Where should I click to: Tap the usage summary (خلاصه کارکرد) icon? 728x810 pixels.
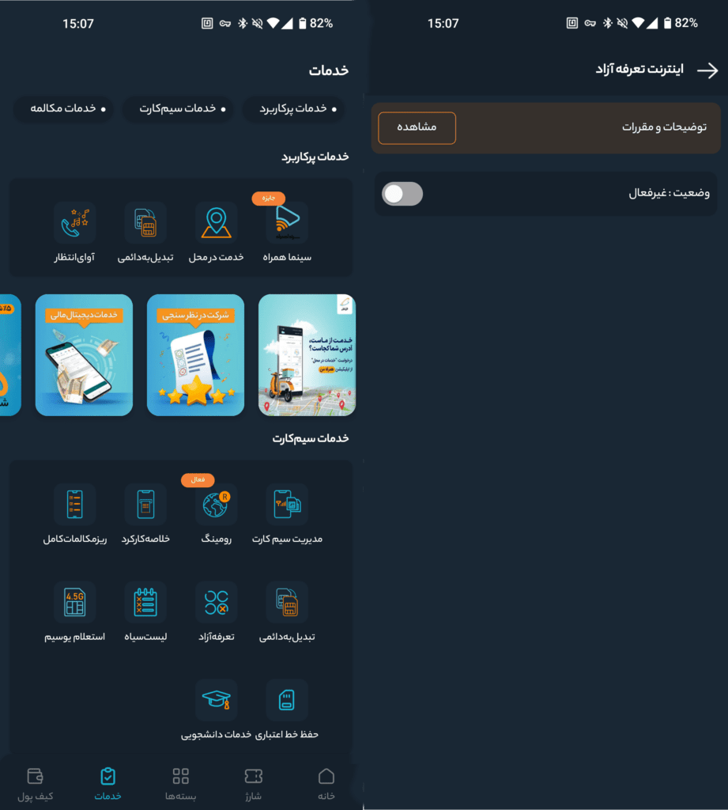145,505
